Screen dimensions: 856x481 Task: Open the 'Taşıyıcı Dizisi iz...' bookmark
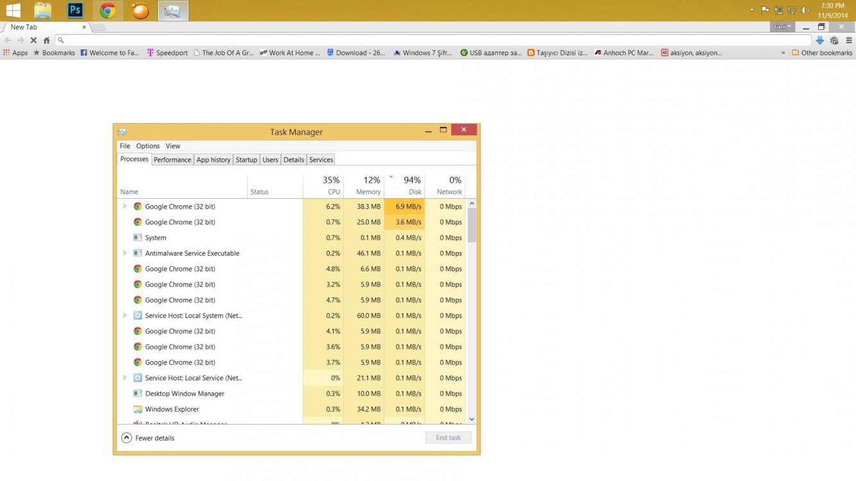tap(558, 53)
